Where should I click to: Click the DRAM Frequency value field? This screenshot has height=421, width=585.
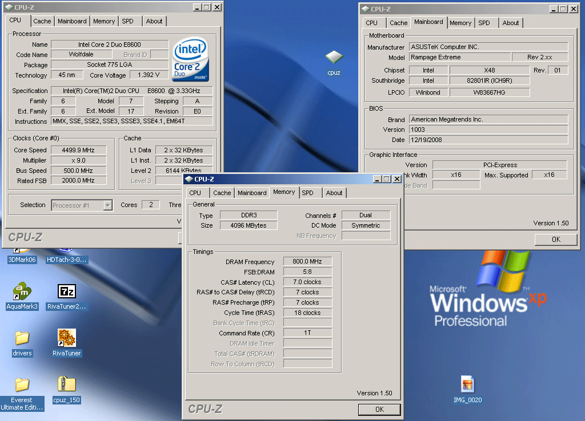tap(308, 262)
